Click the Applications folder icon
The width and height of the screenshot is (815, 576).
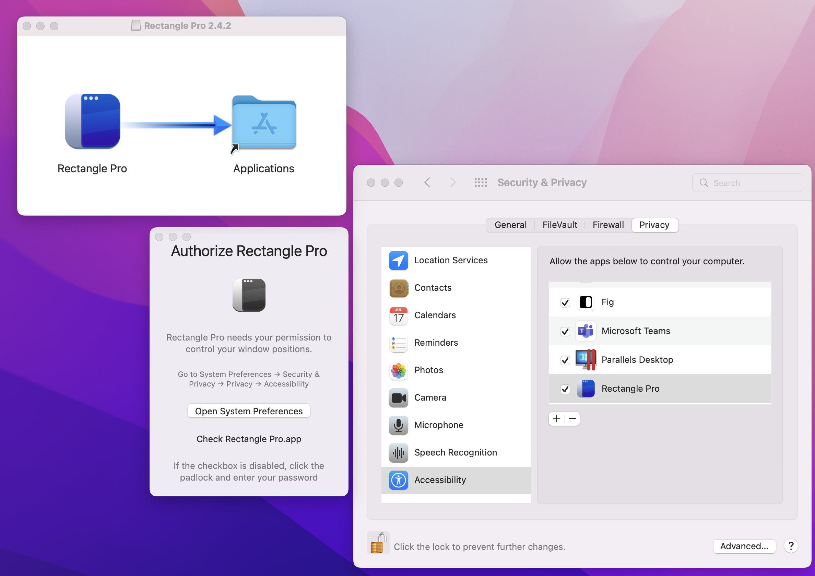click(264, 123)
